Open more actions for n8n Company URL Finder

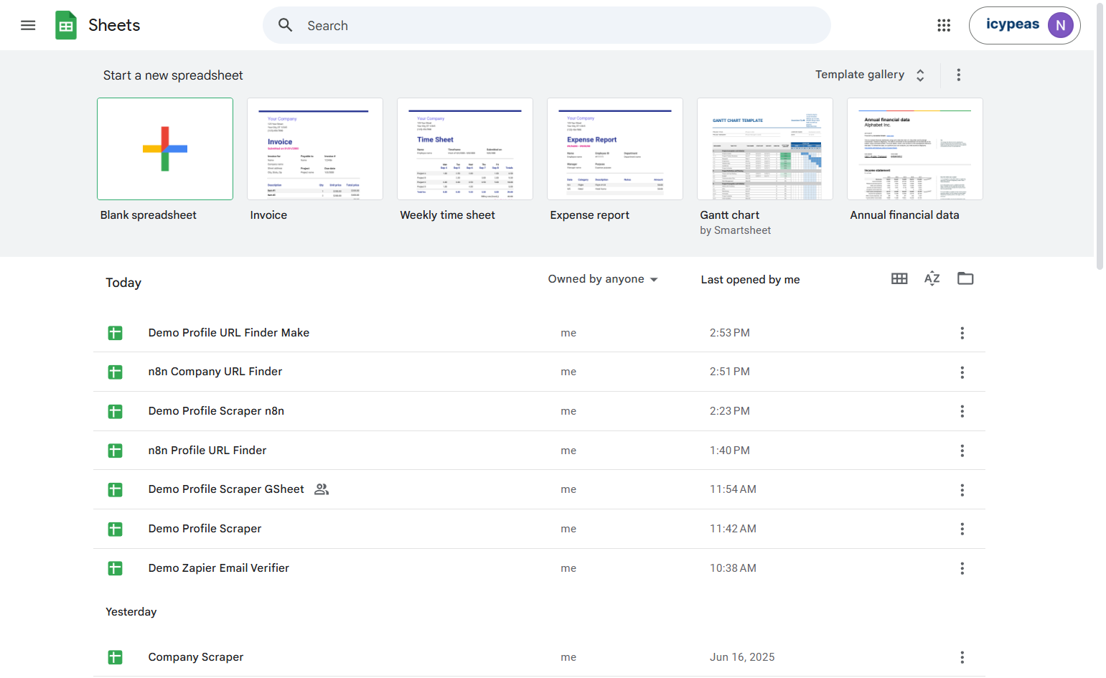(x=962, y=372)
